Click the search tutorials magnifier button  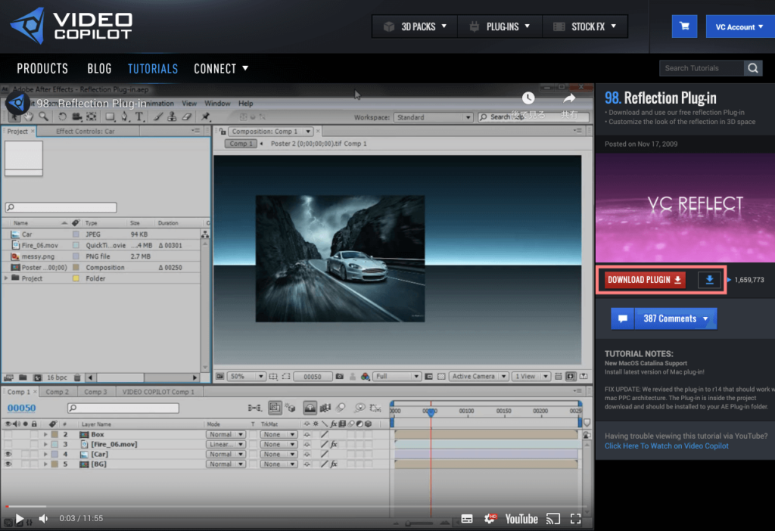[753, 68]
